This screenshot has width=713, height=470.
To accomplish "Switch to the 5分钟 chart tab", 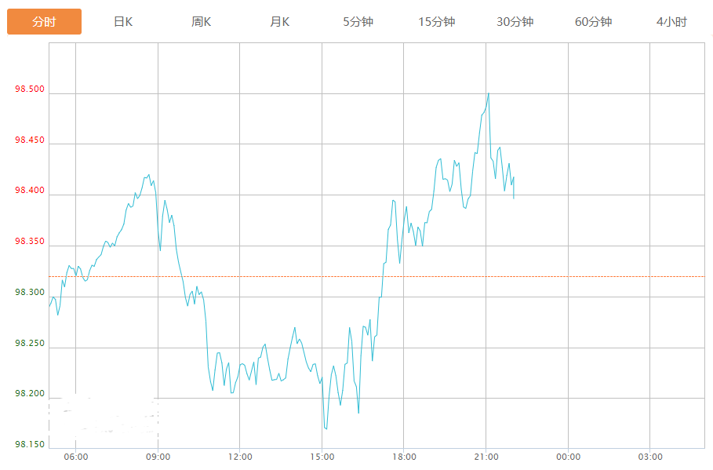I will [x=358, y=22].
